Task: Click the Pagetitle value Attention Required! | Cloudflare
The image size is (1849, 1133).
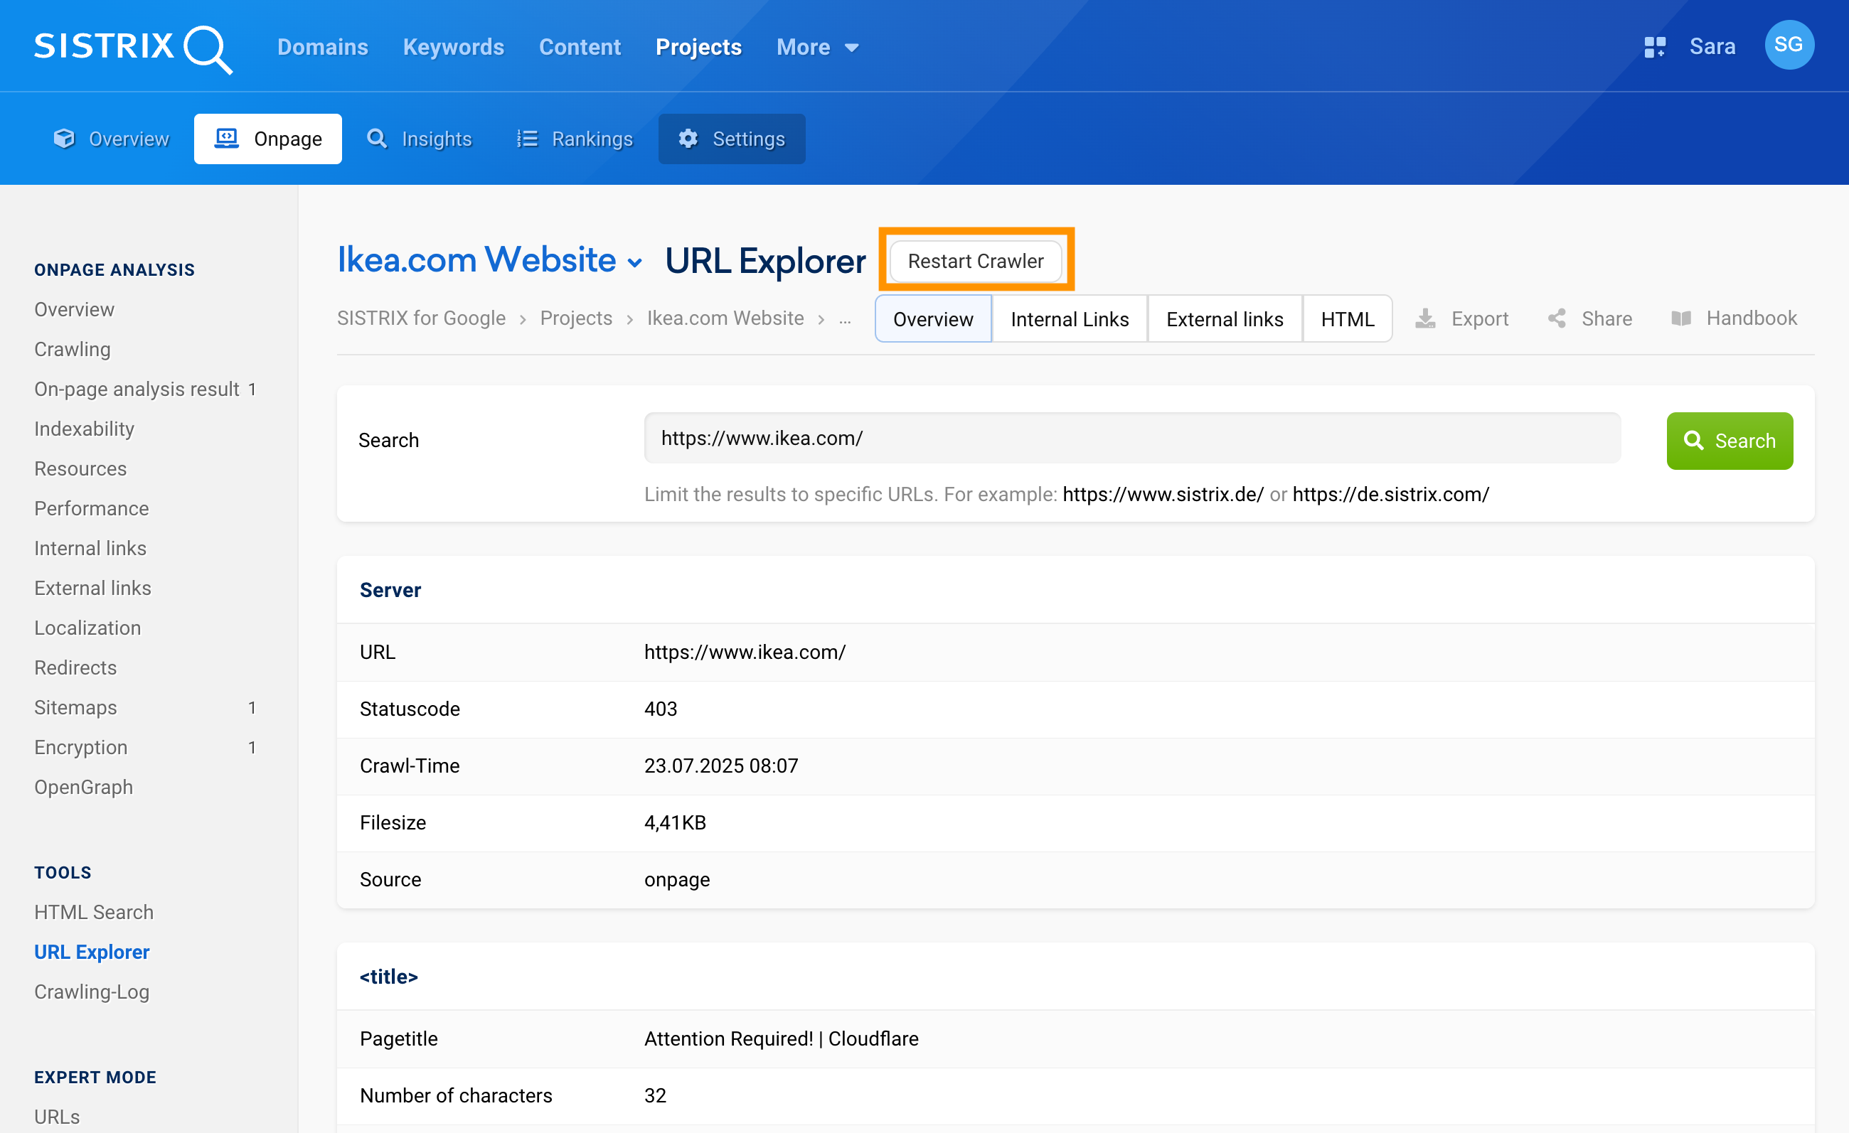Action: [x=780, y=1038]
